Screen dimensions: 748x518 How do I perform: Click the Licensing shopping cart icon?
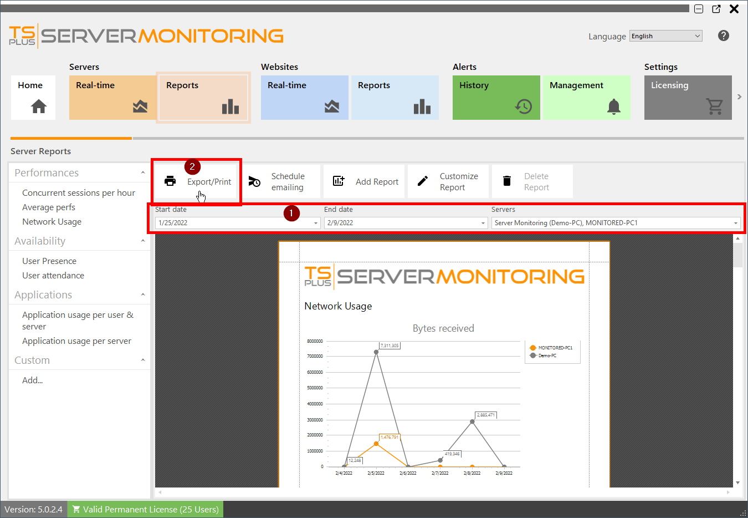(716, 107)
